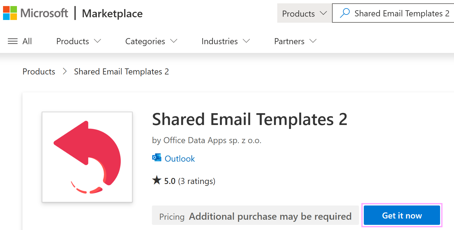Click the search magnifier icon
The image size is (454, 230).
click(x=344, y=13)
